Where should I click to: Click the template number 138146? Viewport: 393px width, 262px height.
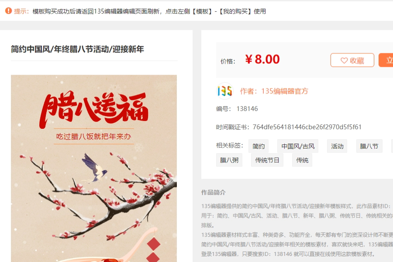pos(247,109)
